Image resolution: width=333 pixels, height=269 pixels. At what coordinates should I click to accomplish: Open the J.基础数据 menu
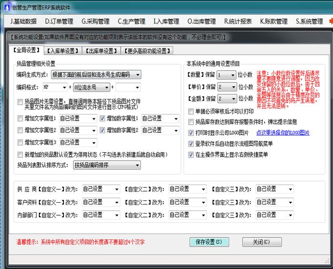point(23,21)
